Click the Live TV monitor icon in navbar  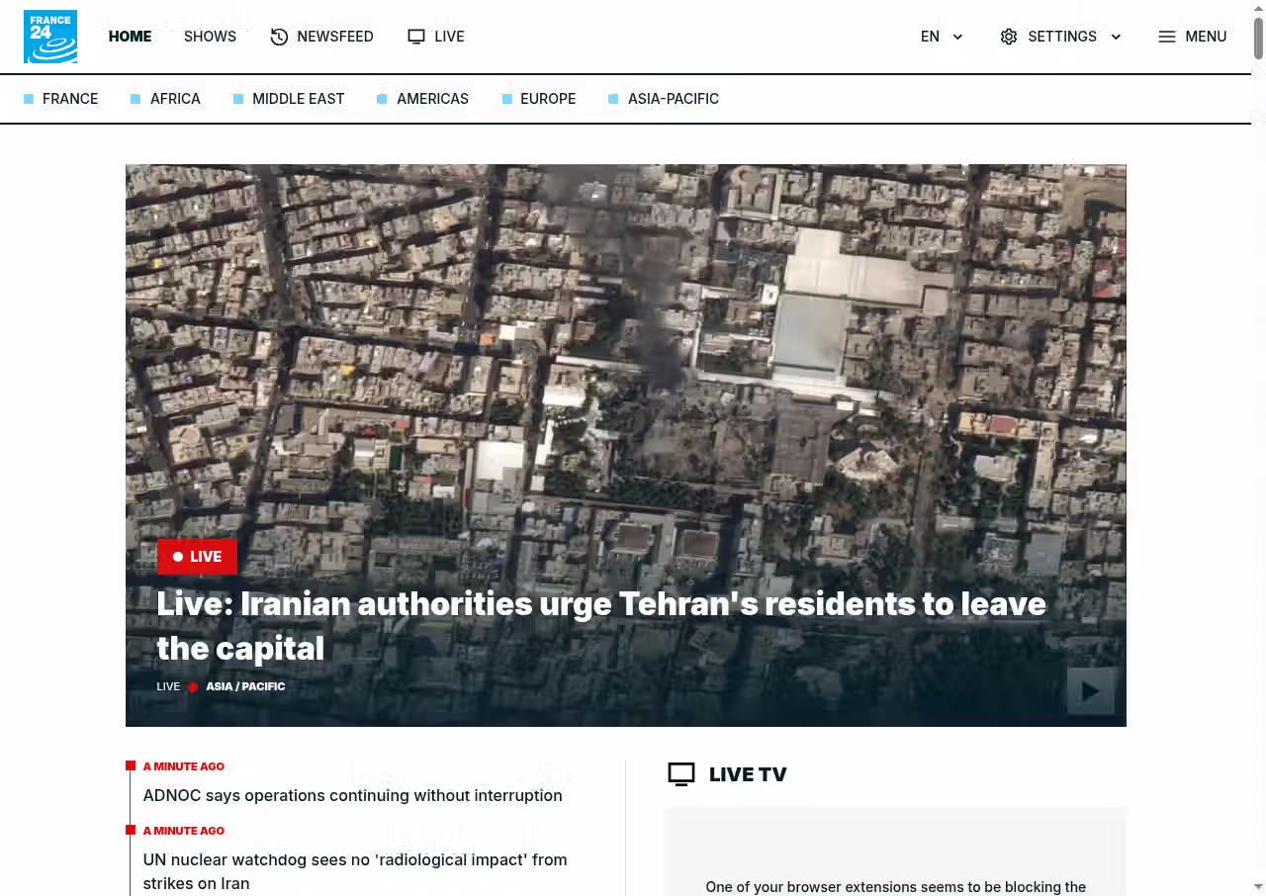(416, 37)
